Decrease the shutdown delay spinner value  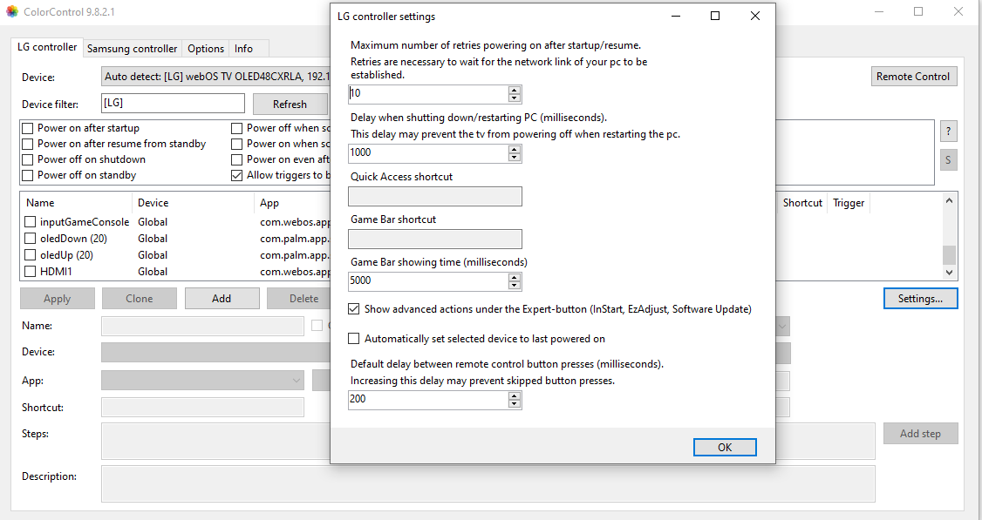pyautogui.click(x=515, y=158)
